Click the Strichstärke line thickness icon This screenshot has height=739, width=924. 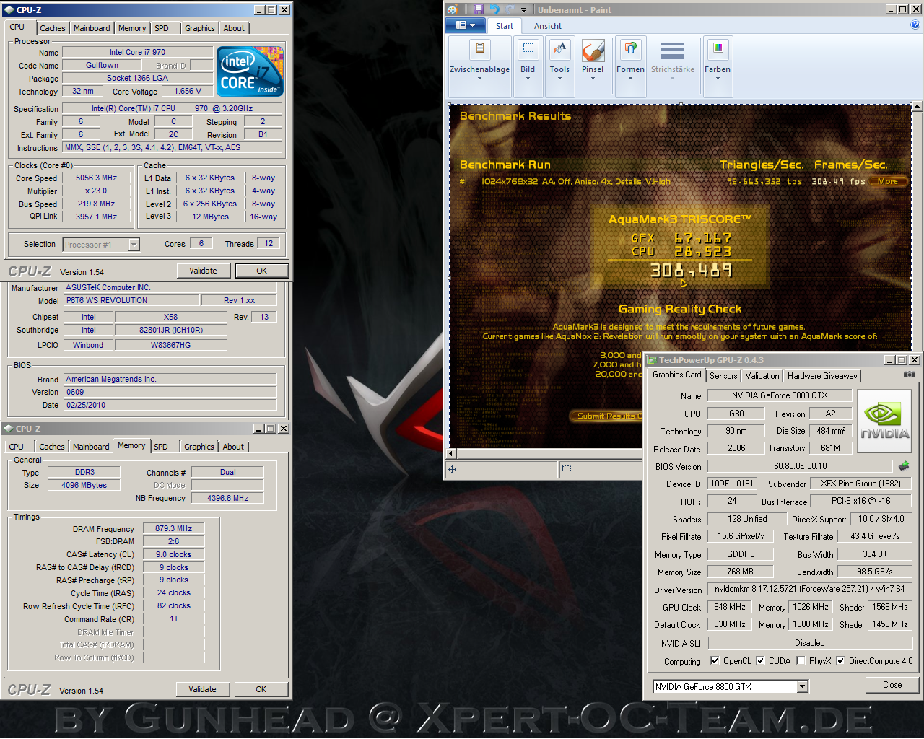pos(672,51)
